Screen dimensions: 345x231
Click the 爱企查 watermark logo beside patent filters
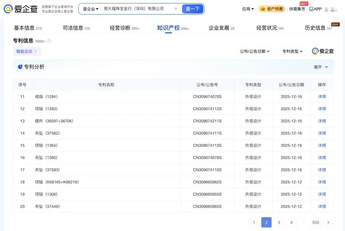tap(322, 51)
